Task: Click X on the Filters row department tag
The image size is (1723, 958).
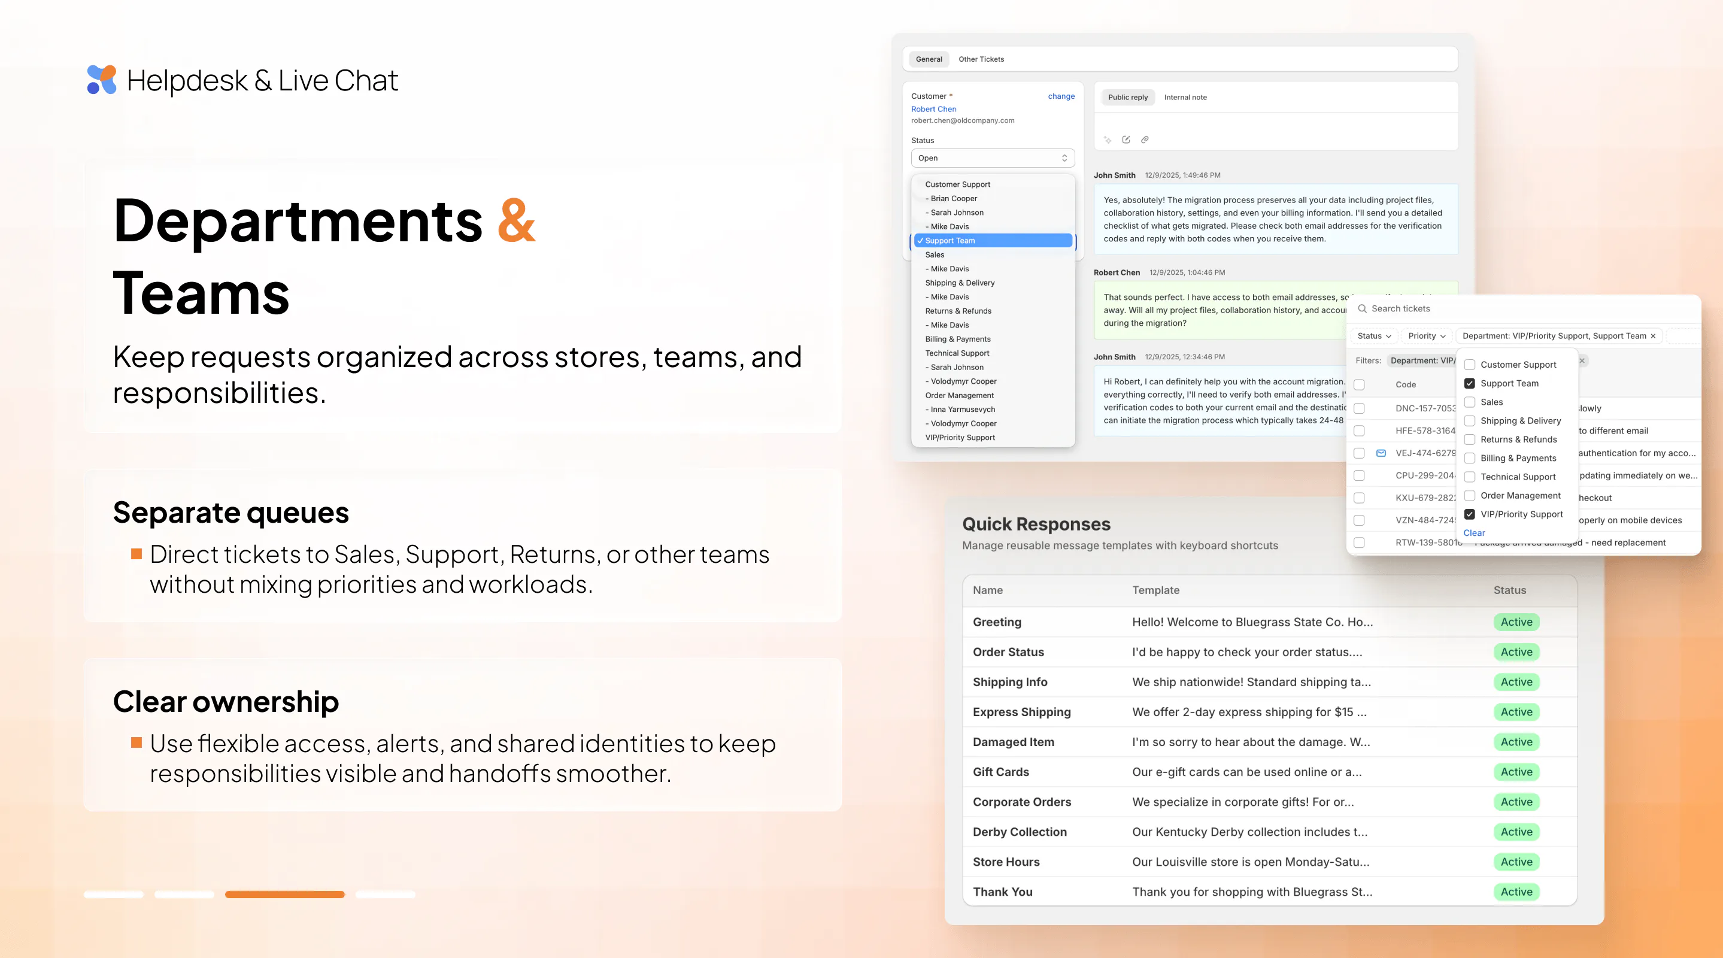Action: [x=1582, y=360]
